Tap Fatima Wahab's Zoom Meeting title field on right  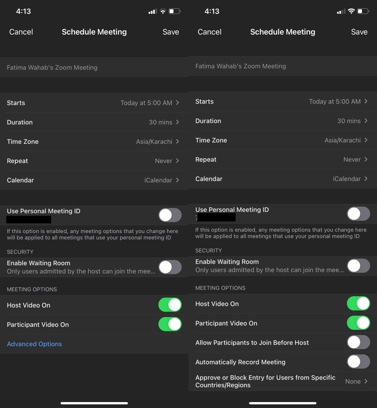(283, 66)
